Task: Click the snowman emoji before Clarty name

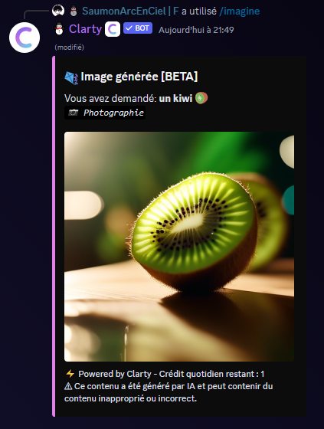Action: pyautogui.click(x=60, y=29)
